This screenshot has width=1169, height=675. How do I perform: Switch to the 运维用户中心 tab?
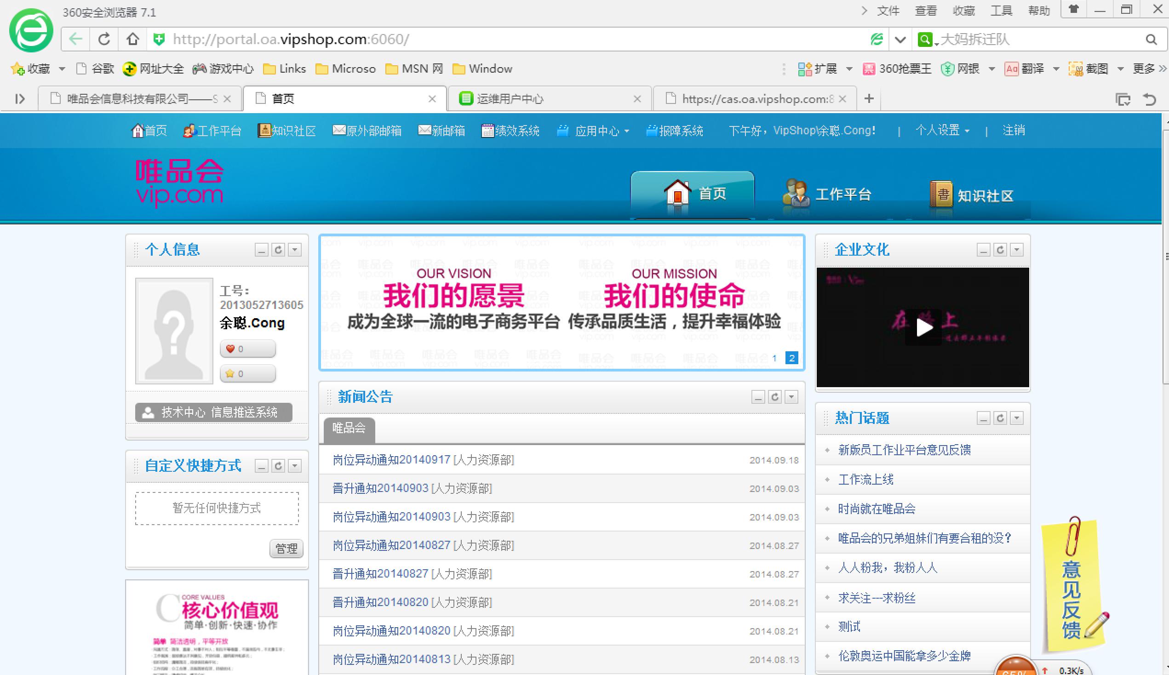[550, 99]
